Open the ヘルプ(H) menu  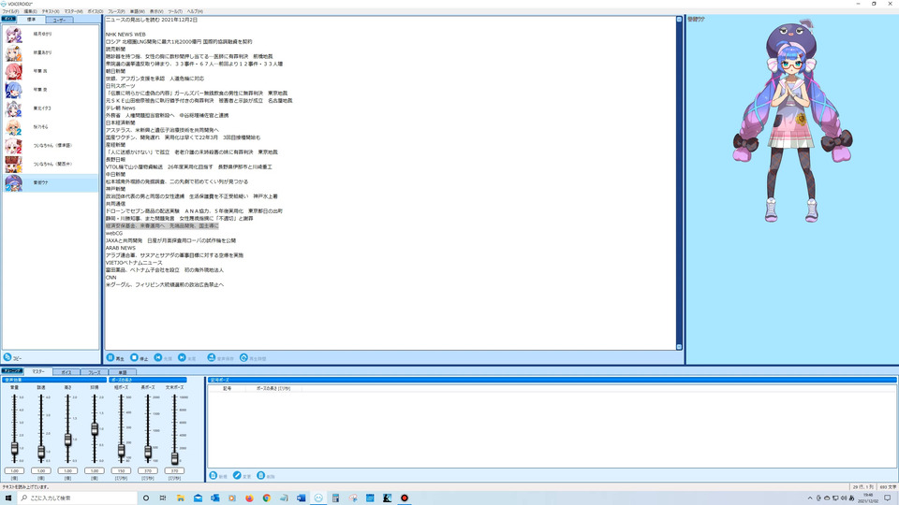195,11
